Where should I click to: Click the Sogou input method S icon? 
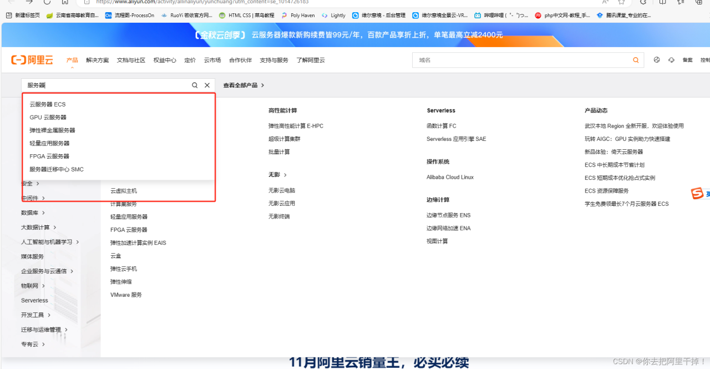(697, 194)
